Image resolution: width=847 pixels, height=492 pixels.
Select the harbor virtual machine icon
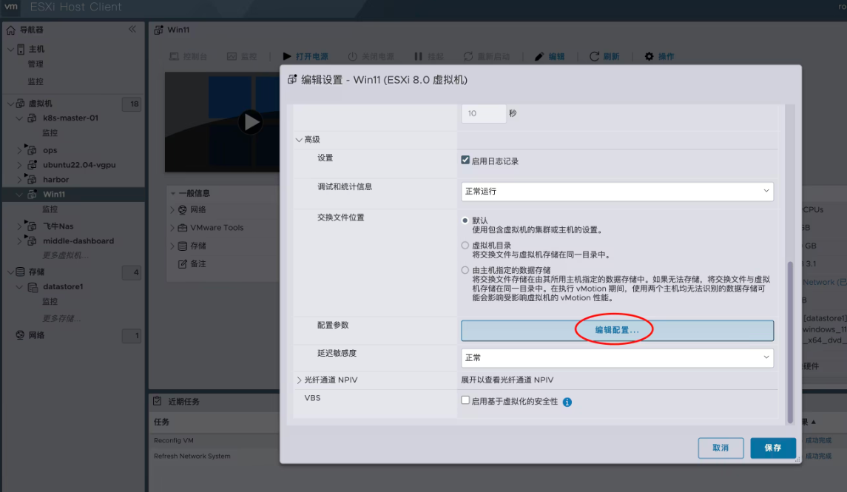(x=32, y=179)
